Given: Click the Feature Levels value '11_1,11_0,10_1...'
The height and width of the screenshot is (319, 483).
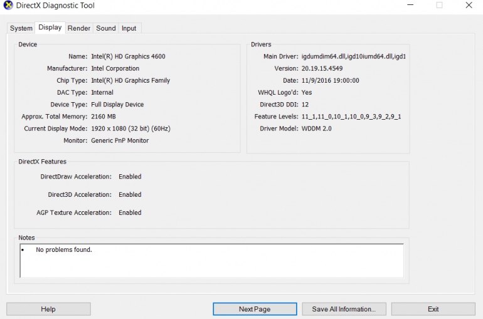Looking at the screenshot, I should tap(351, 117).
